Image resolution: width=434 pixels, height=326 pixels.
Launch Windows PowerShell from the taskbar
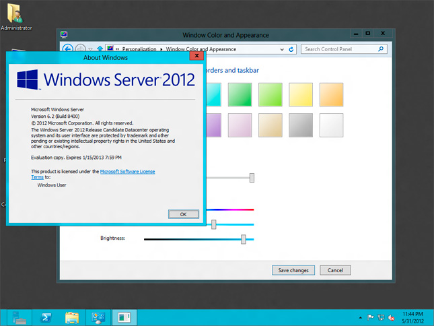46,318
